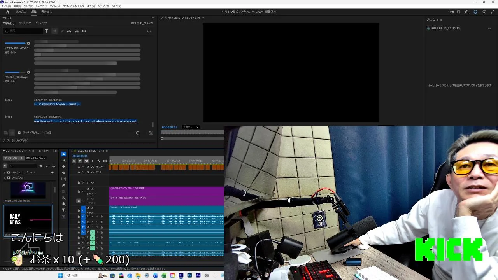Toggle the pauses display icon in transcript toolbar
The image size is (498, 280).
click(x=54, y=31)
